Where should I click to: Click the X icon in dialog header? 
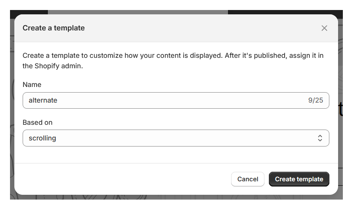point(324,28)
